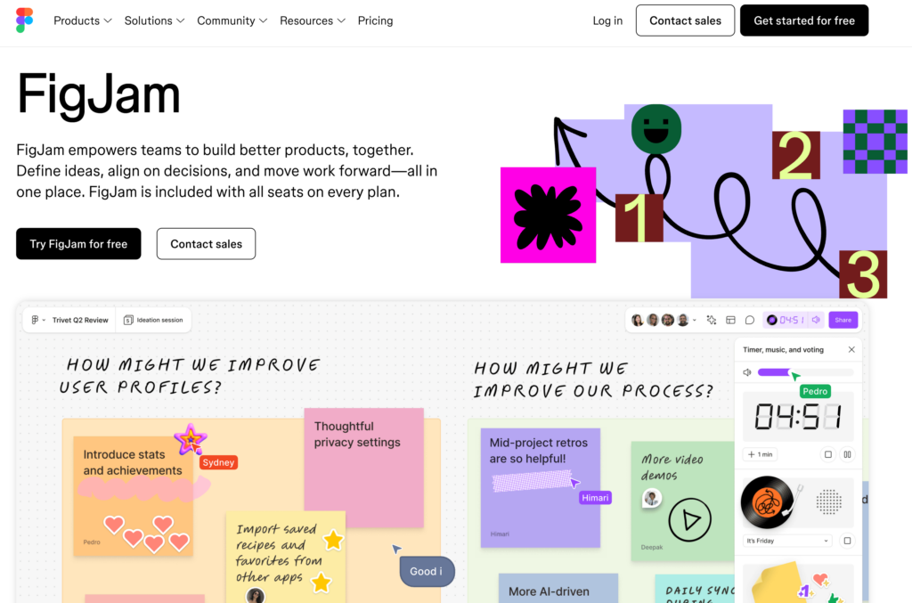This screenshot has height=603, width=912.
Task: Click the Pedro cursor name tag
Action: [x=815, y=391]
